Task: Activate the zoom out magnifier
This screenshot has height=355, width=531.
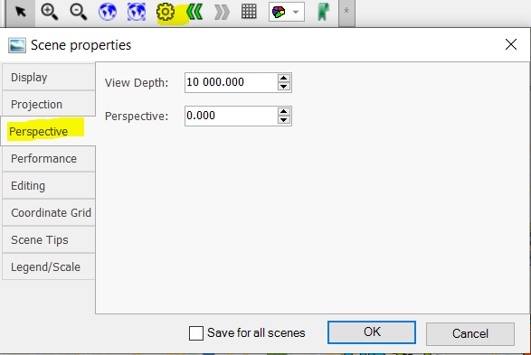Action: [x=78, y=12]
